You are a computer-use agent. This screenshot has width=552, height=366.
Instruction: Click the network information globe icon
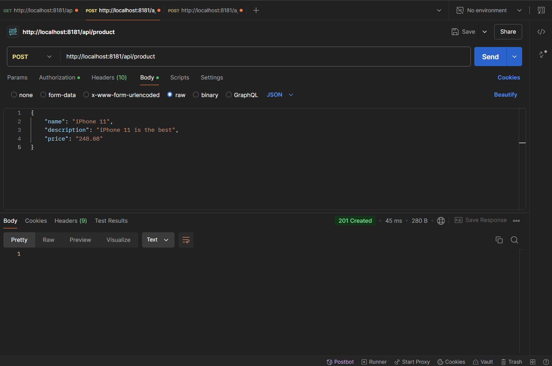tap(441, 220)
